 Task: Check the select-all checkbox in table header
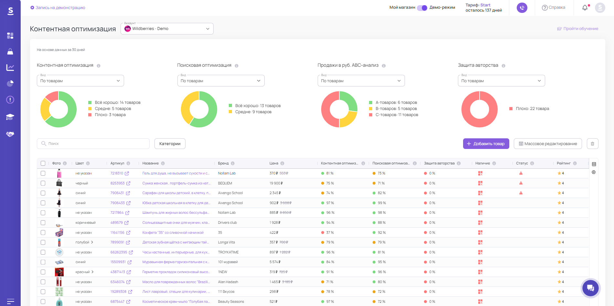[43, 163]
